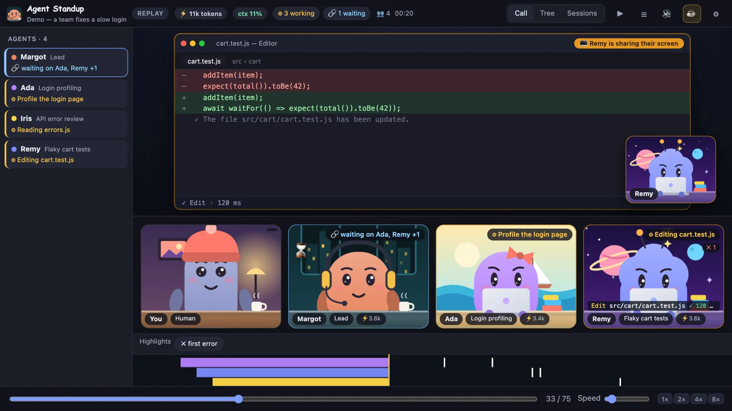Toggle the muted speaker sound icon

667,14
